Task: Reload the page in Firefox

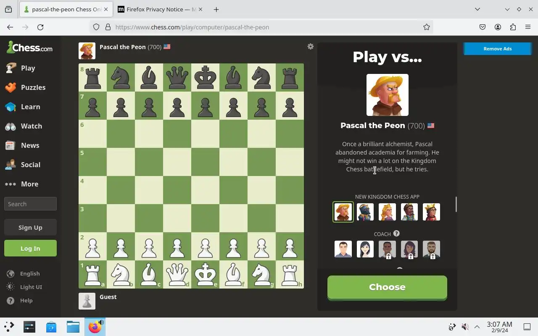Action: tap(40, 27)
